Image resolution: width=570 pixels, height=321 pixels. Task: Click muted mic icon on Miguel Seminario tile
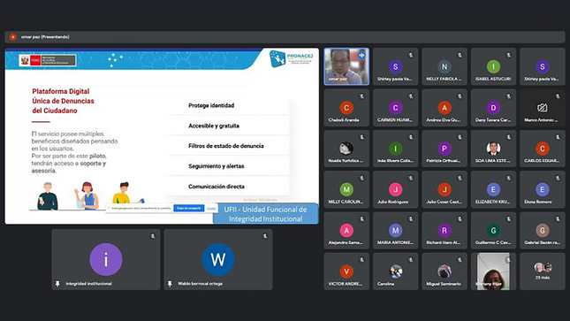tap(460, 260)
